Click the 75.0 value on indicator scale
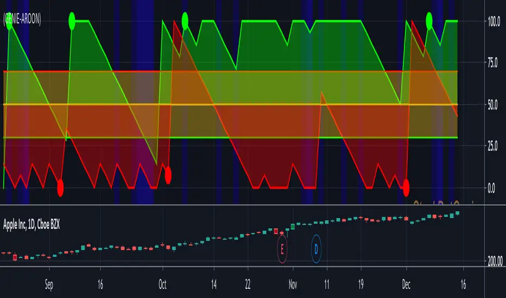 (492, 63)
